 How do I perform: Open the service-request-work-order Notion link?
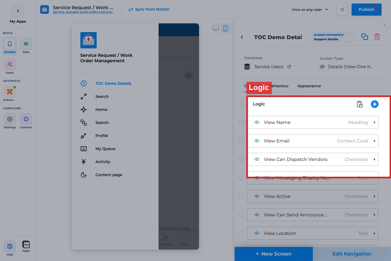pyautogui.click(x=83, y=12)
